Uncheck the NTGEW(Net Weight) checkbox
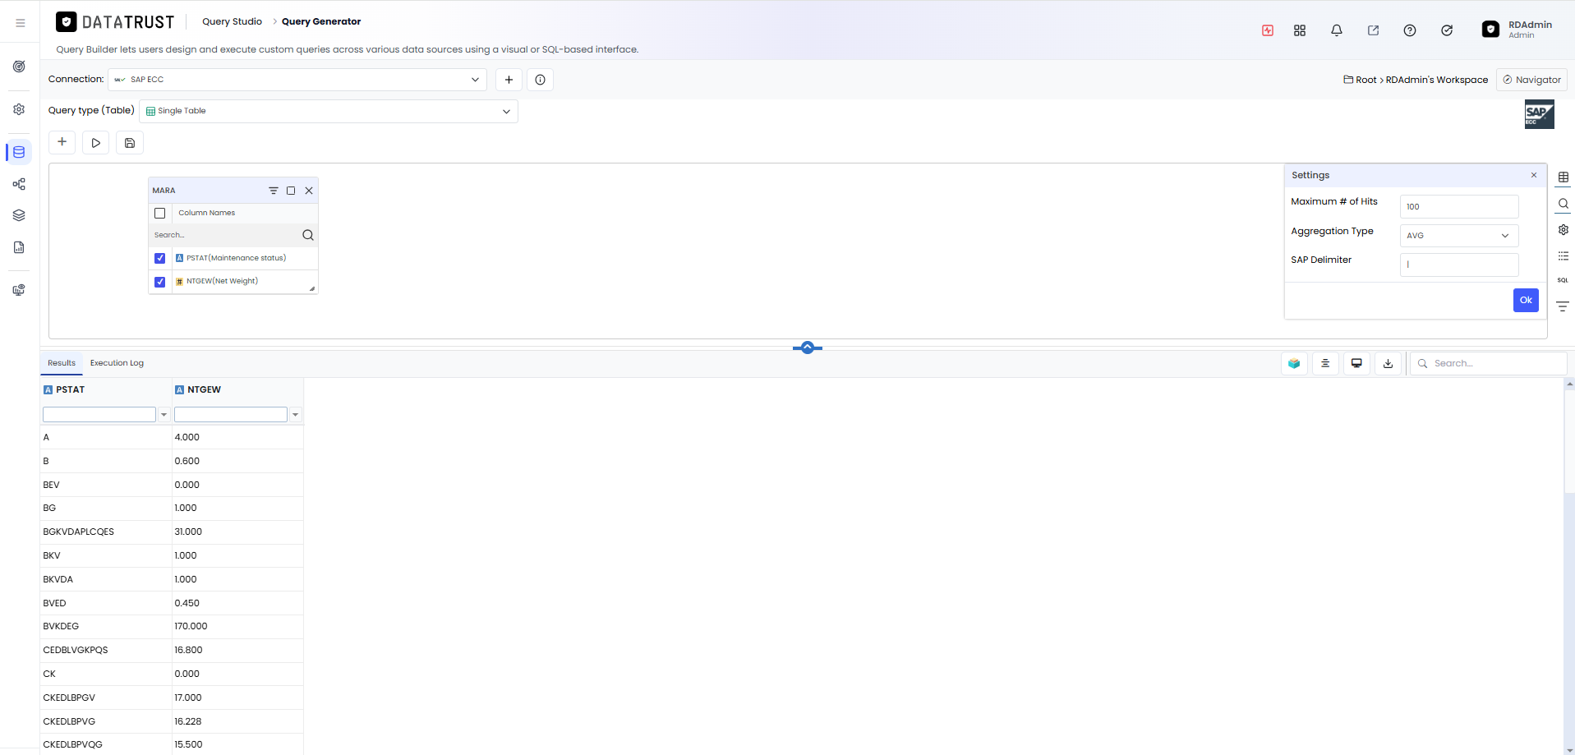This screenshot has width=1575, height=755. pyautogui.click(x=160, y=282)
